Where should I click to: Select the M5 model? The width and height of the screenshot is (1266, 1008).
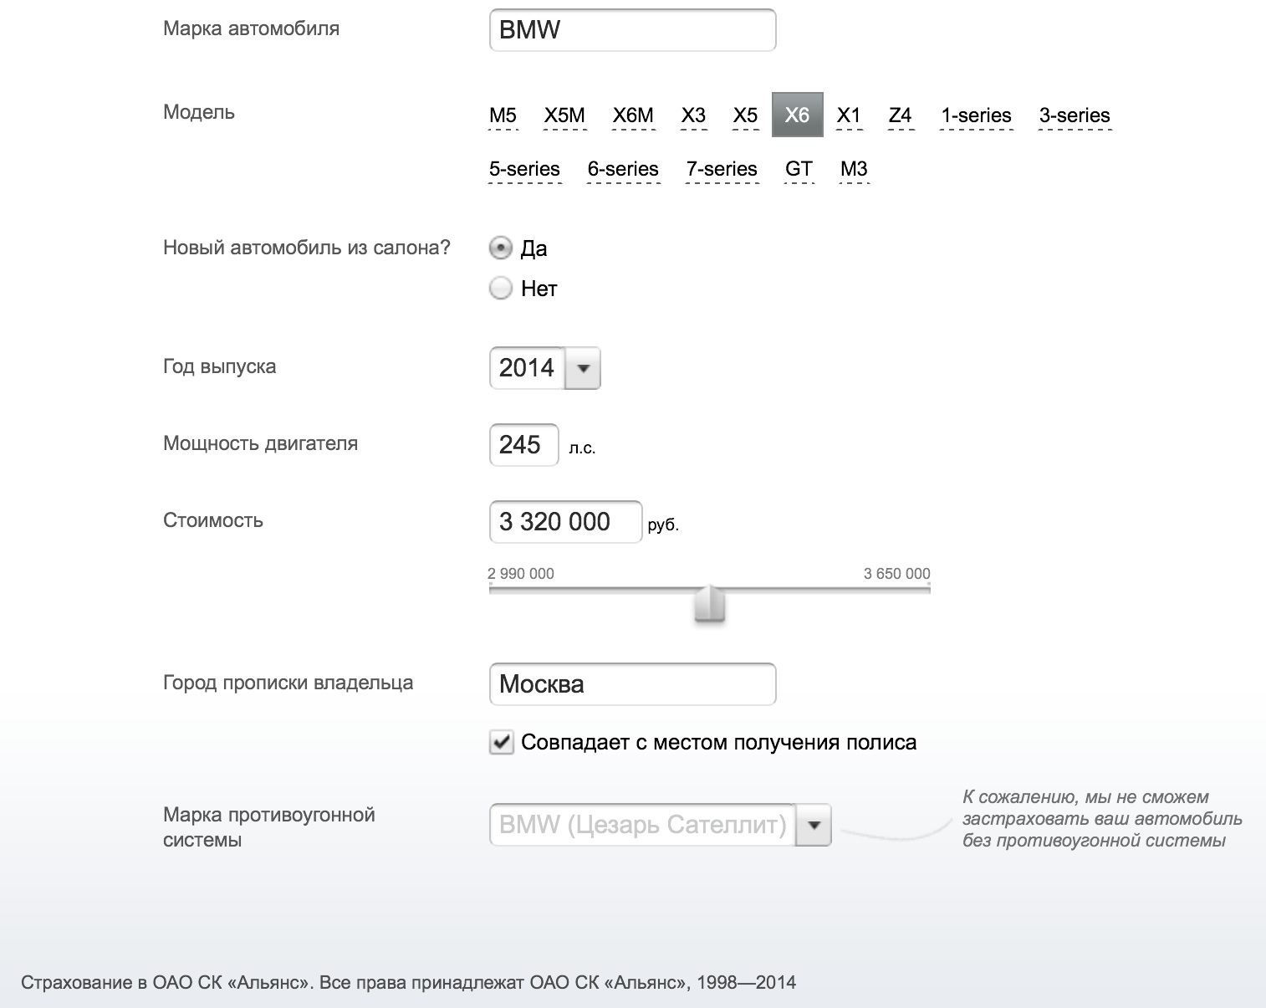503,115
